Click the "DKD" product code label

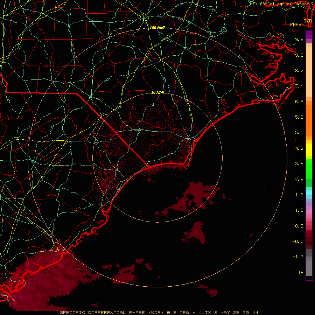[x=308, y=21]
